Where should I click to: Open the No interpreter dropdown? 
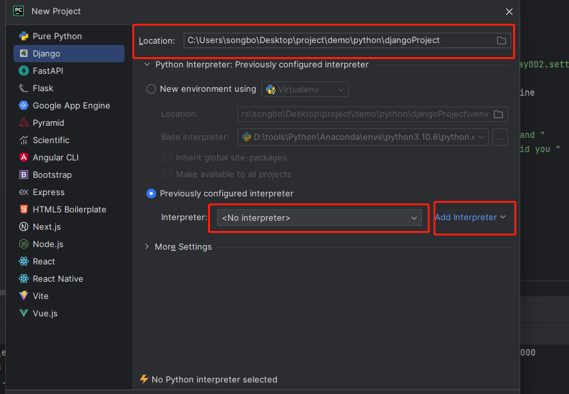point(319,218)
